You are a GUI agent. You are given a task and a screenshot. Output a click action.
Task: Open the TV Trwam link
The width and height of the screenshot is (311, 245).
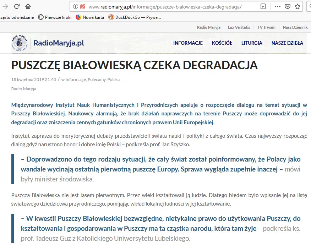(x=266, y=27)
